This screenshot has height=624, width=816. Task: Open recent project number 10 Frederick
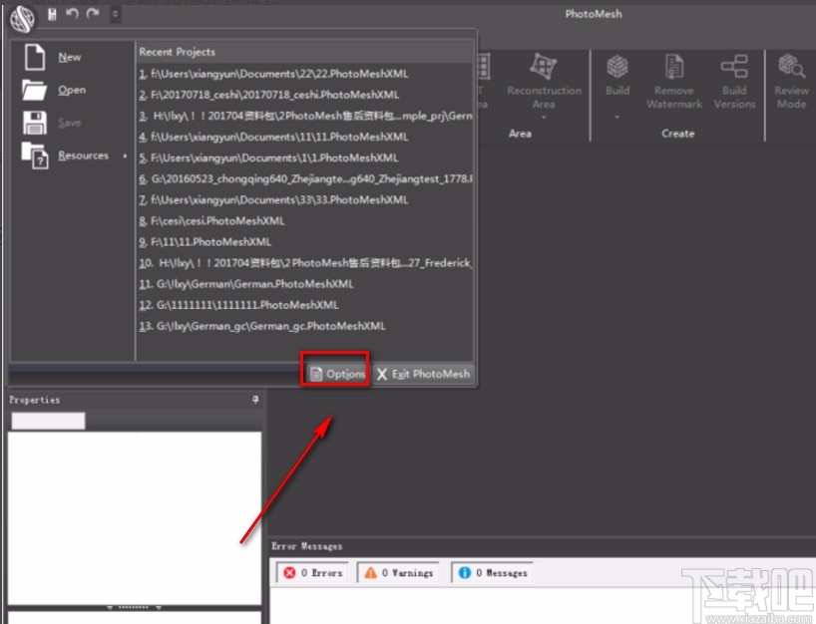tap(305, 263)
